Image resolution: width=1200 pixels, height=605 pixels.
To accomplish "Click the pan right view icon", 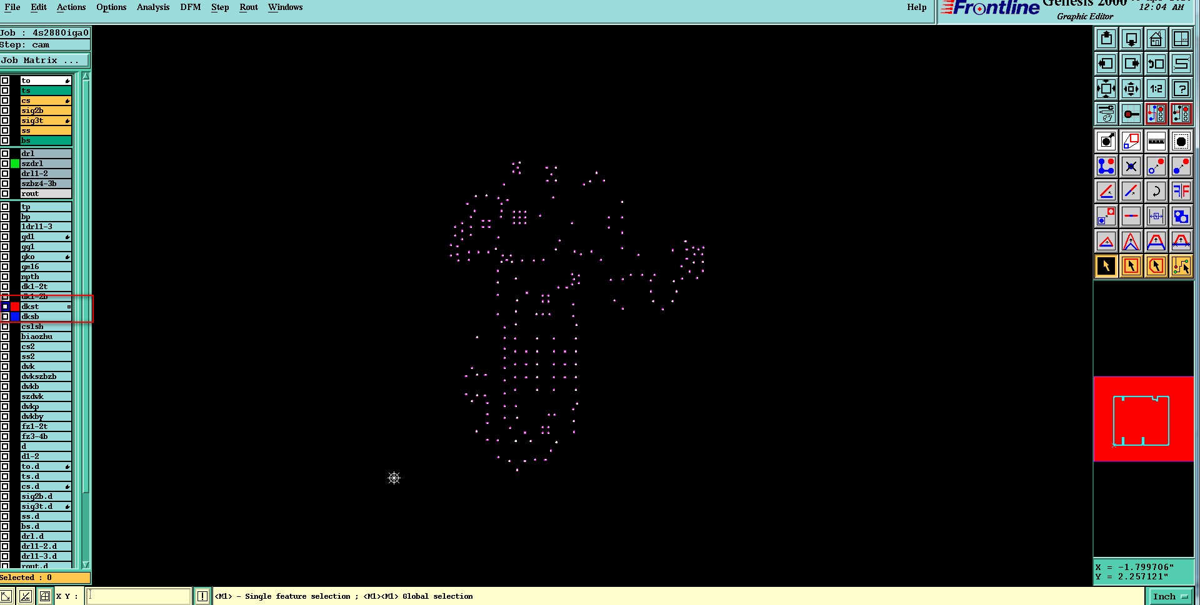I will point(1131,64).
